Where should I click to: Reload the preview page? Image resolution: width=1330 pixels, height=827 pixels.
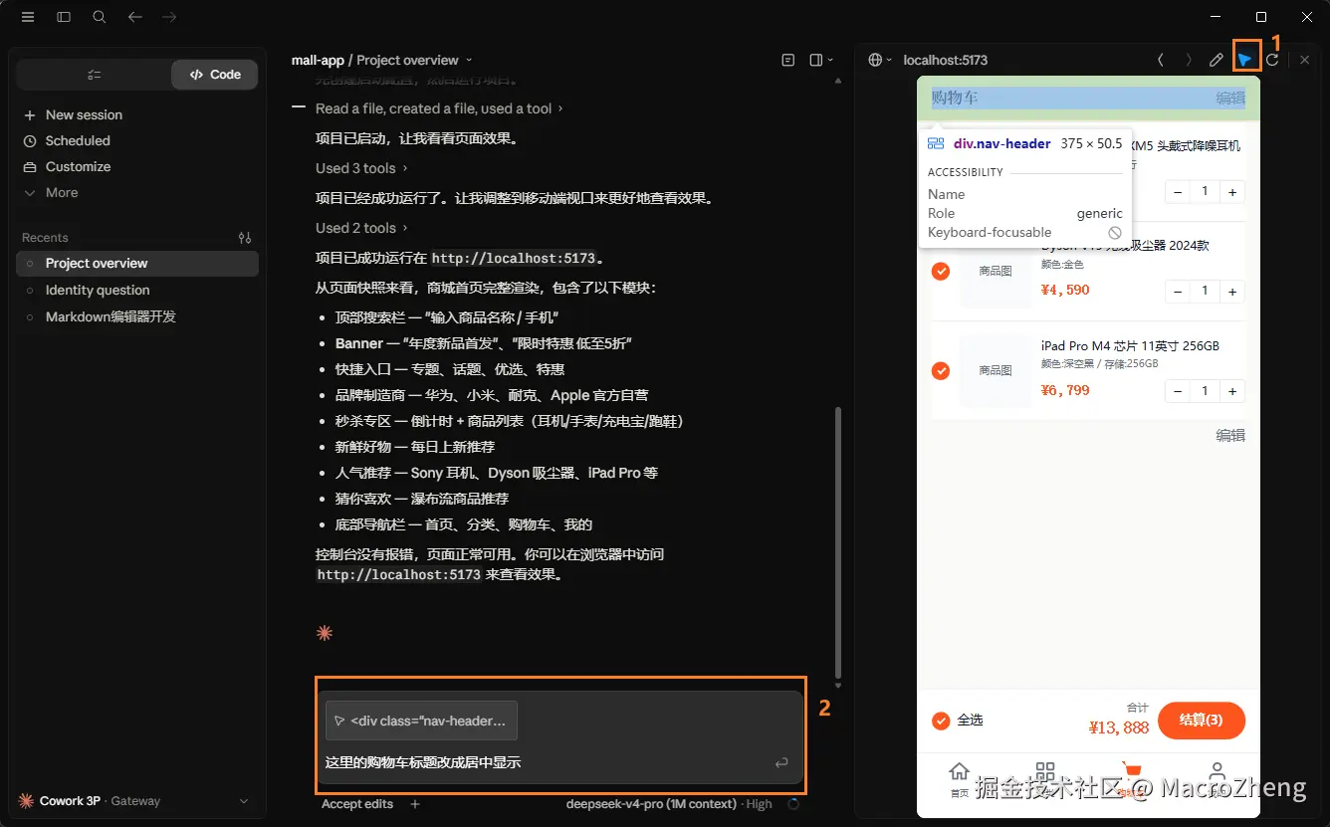pyautogui.click(x=1272, y=61)
